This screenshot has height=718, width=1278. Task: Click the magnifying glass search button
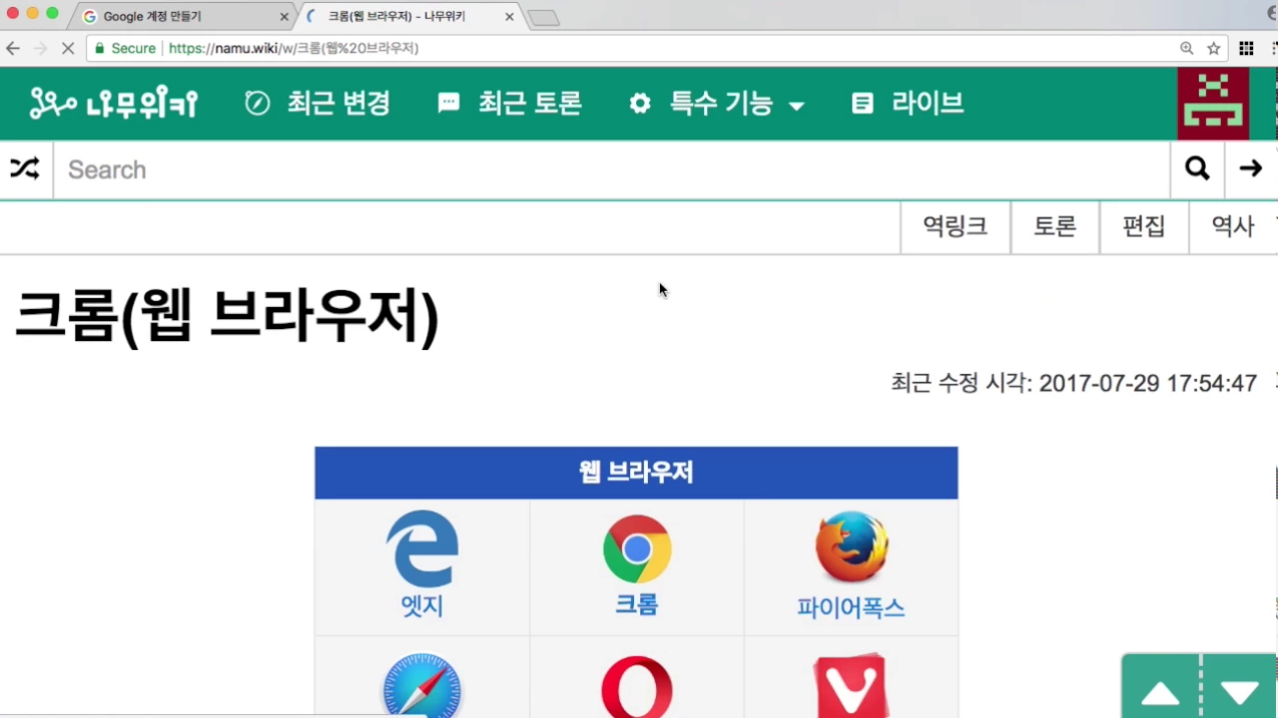click(x=1197, y=170)
